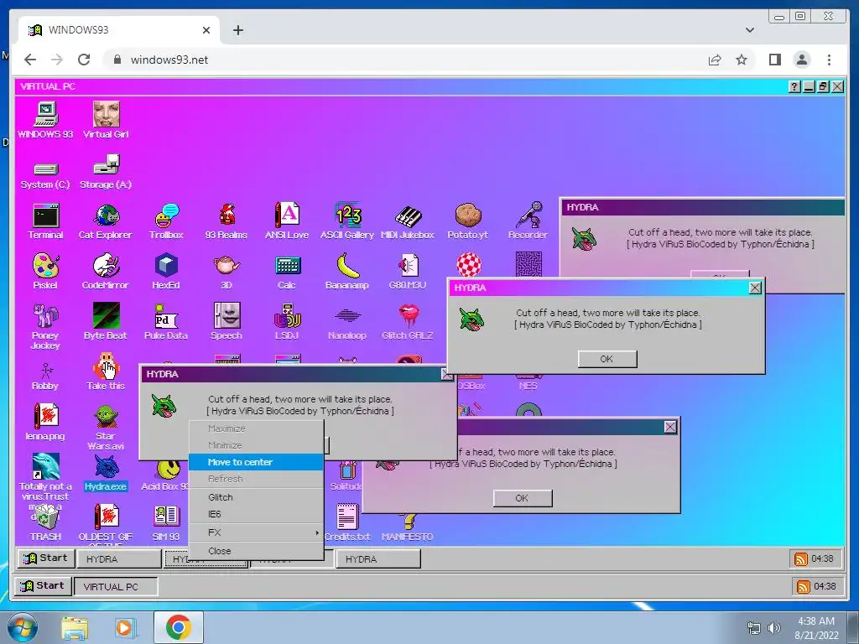Viewport: 859px width, 644px height.
Task: Open Chrome's three-dot menu
Action: click(x=829, y=60)
